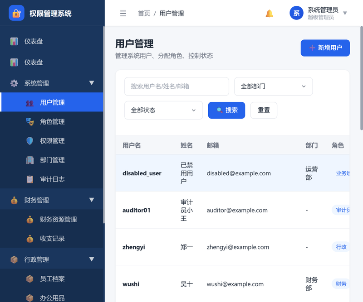This screenshot has height=302, width=363.
Task: Toggle the hamburger sidebar menu icon
Action: (x=123, y=14)
